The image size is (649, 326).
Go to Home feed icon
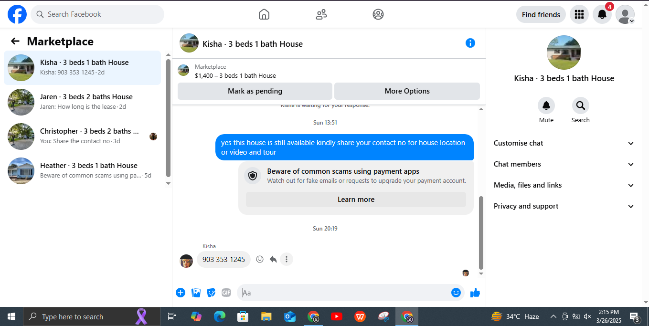click(x=264, y=14)
